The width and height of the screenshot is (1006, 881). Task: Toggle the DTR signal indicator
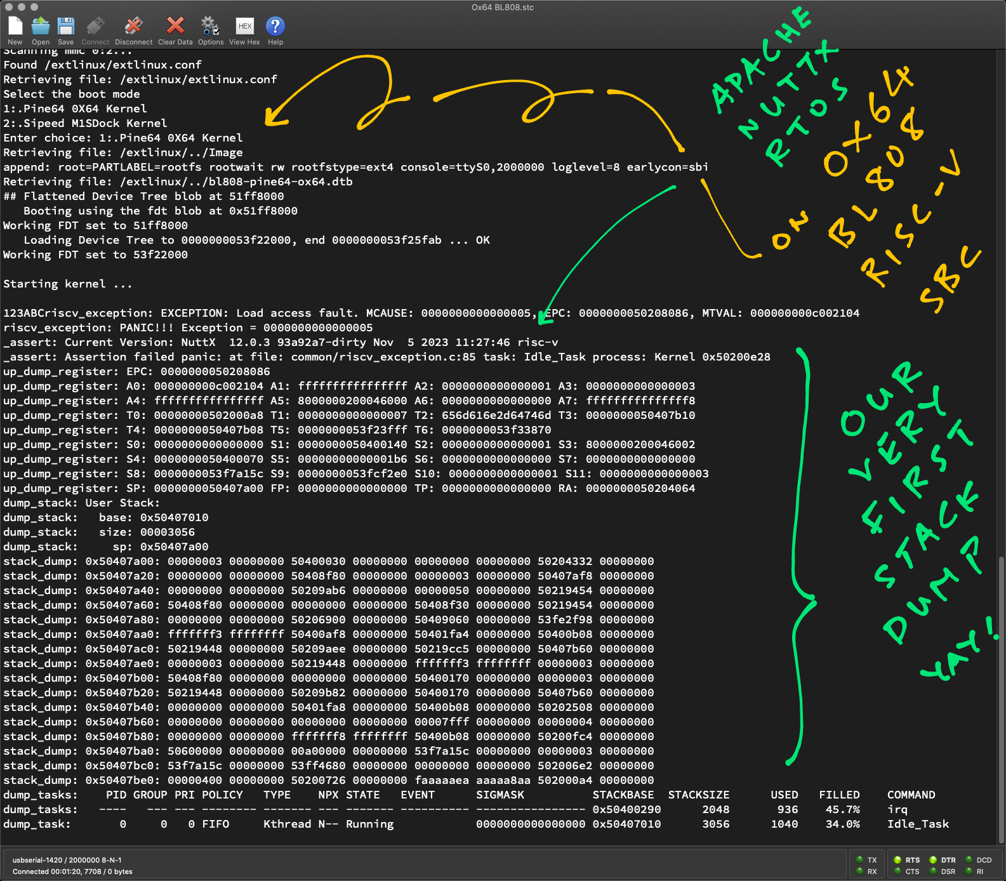click(933, 860)
